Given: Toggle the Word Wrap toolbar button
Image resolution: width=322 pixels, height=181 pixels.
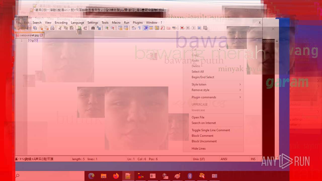Looking at the screenshot, I should pyautogui.click(x=134, y=28).
